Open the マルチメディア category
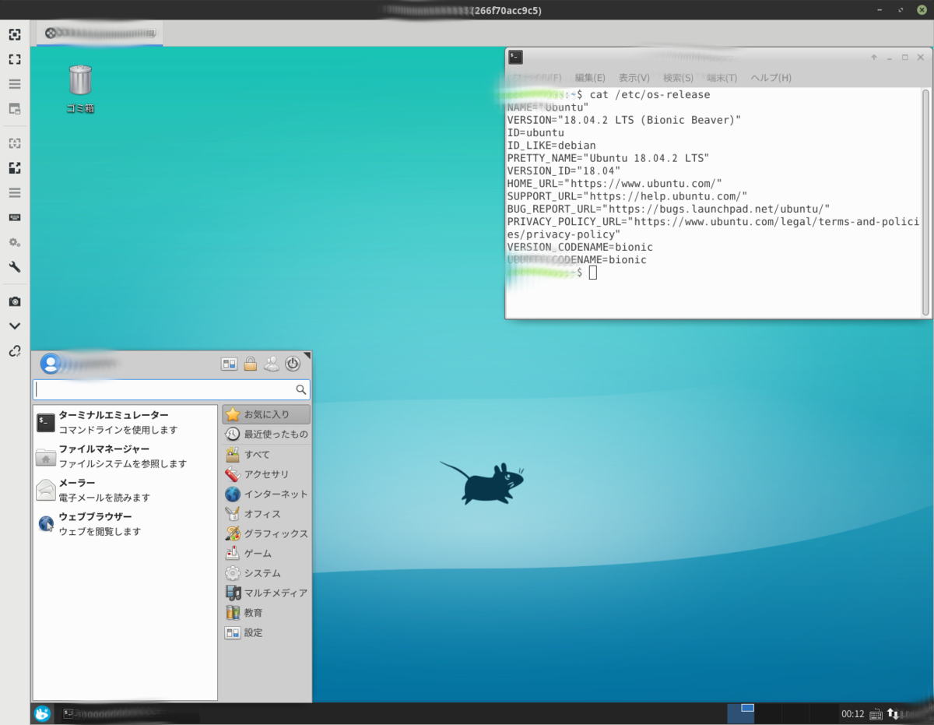The image size is (934, 725). pos(266,593)
